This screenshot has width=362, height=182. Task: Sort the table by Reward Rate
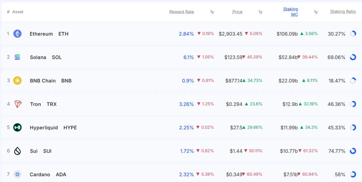coord(182,12)
